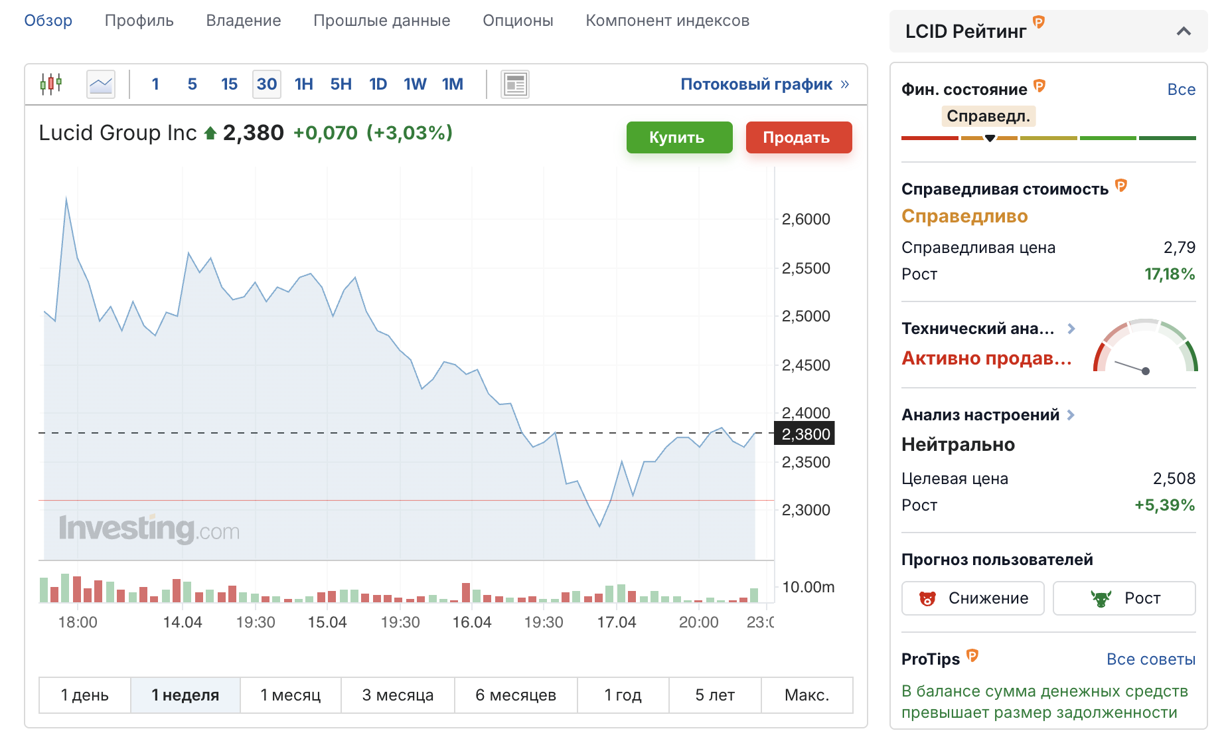Select Макс. range

[807, 695]
